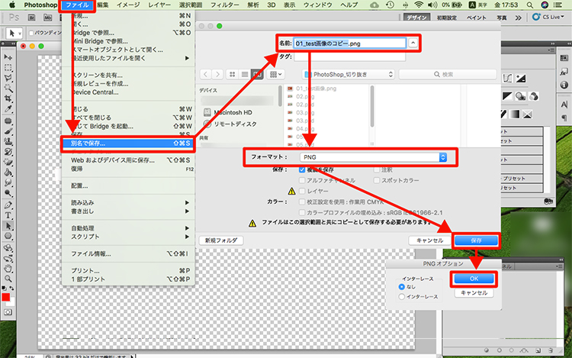
Task: Select the インターレース radio button
Action: 402,297
